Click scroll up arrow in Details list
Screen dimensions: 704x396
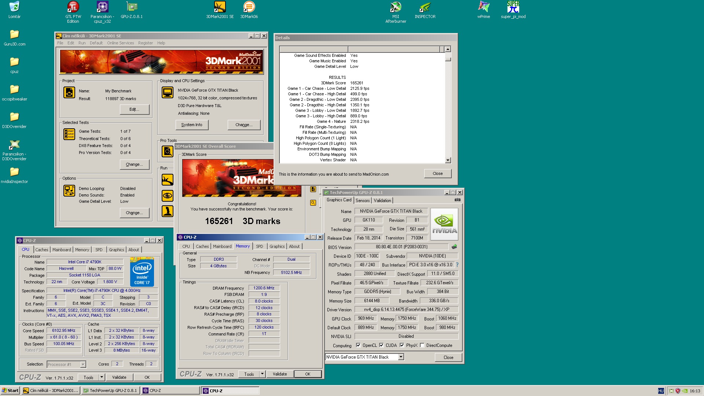tap(448, 49)
